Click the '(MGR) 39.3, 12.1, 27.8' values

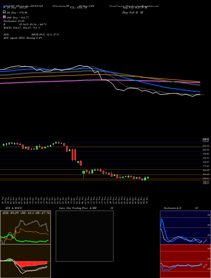coord(45,35)
